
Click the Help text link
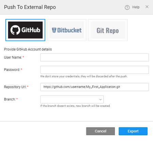point(136,7)
